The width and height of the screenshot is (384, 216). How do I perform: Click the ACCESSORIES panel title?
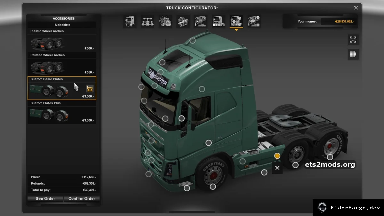click(x=64, y=19)
